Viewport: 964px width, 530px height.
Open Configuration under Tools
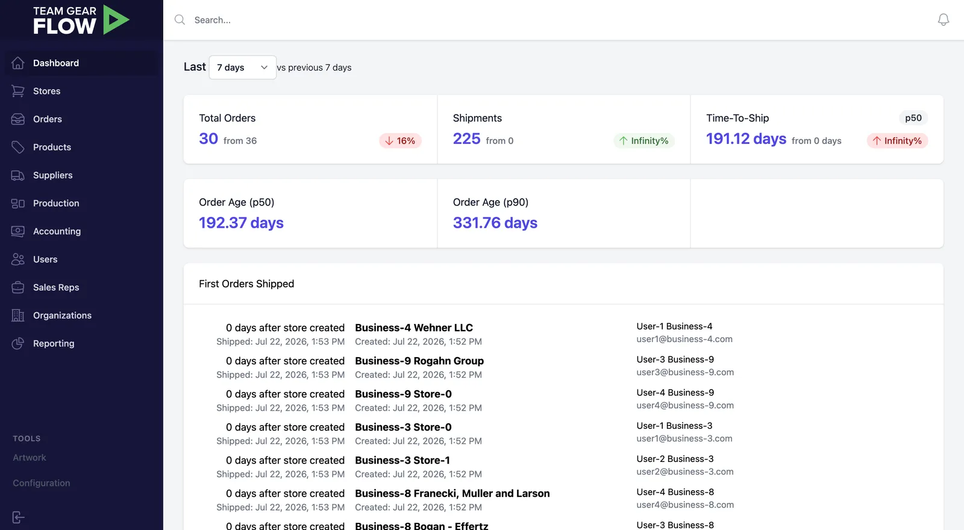[42, 483]
